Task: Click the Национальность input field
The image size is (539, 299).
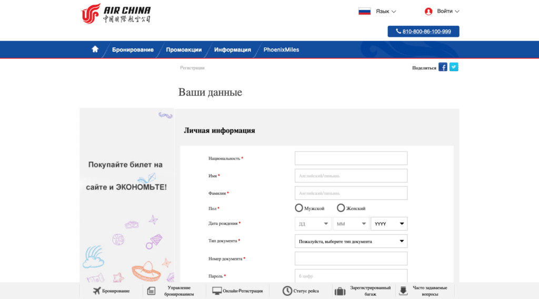Action: point(351,158)
